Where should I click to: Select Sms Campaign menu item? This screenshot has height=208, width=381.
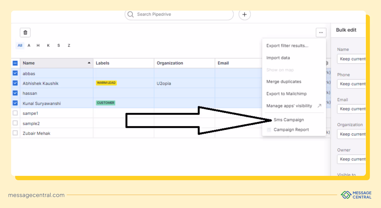pyautogui.click(x=289, y=120)
